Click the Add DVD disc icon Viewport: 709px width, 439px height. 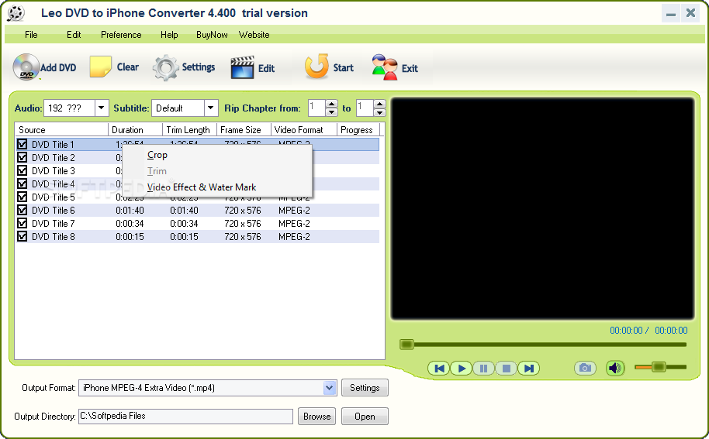tap(26, 67)
